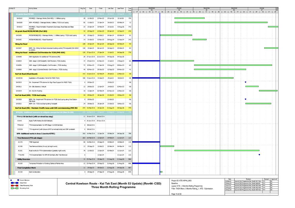Select the SA-5608 green remaining work bar

click(x=221, y=22)
